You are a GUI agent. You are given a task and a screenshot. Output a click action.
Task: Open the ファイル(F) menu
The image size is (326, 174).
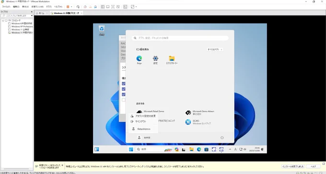[x=6, y=7]
